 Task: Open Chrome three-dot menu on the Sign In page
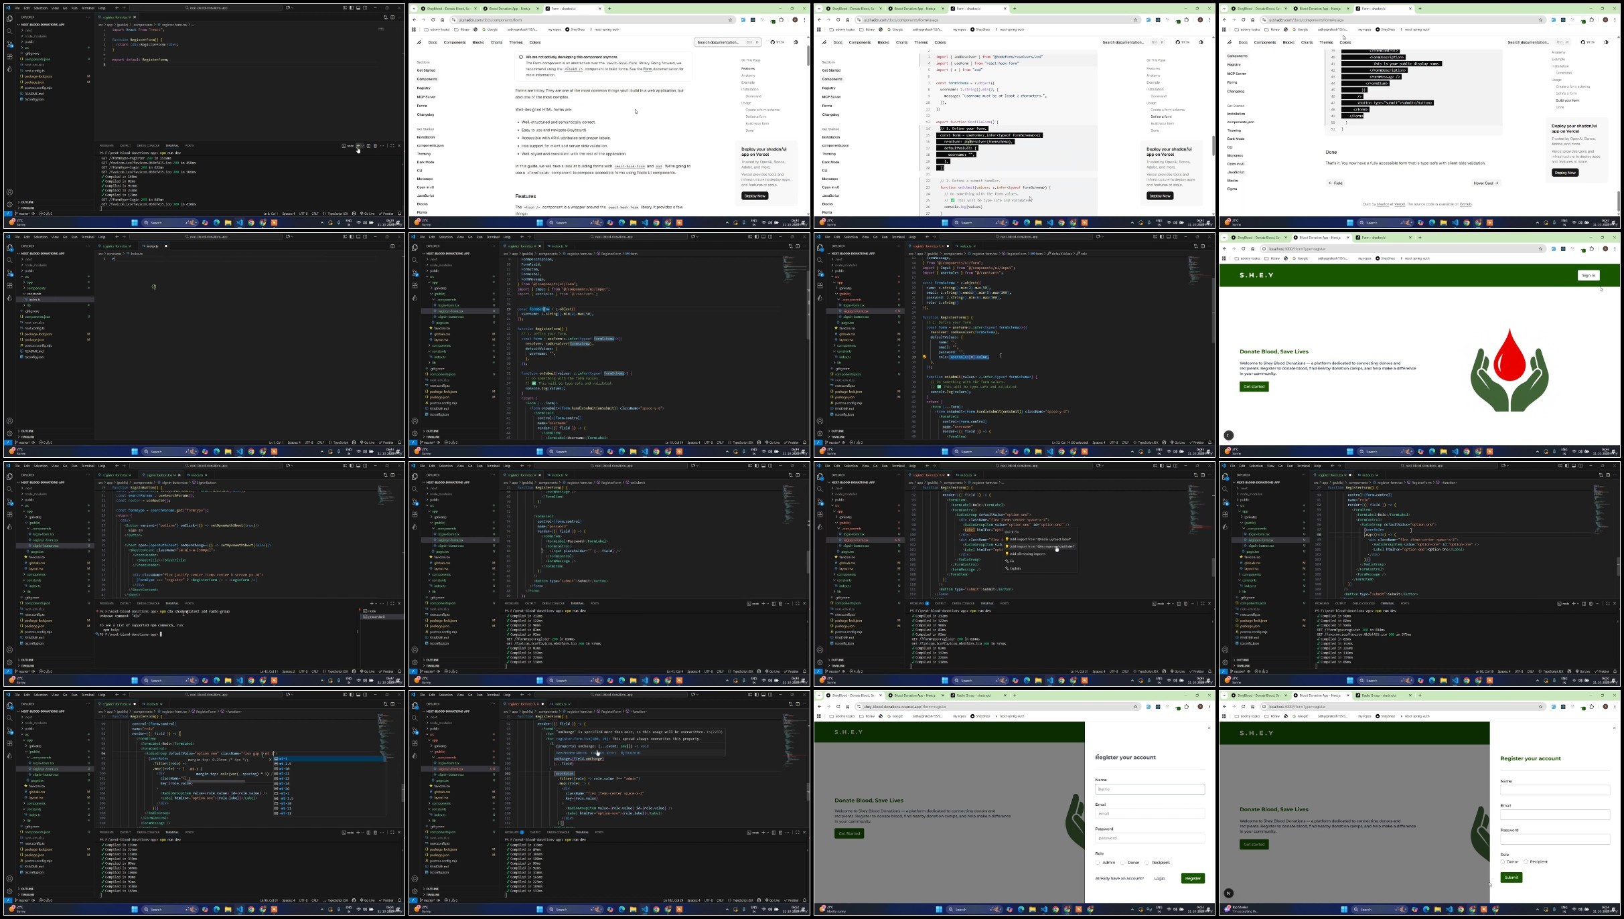tap(1615, 248)
